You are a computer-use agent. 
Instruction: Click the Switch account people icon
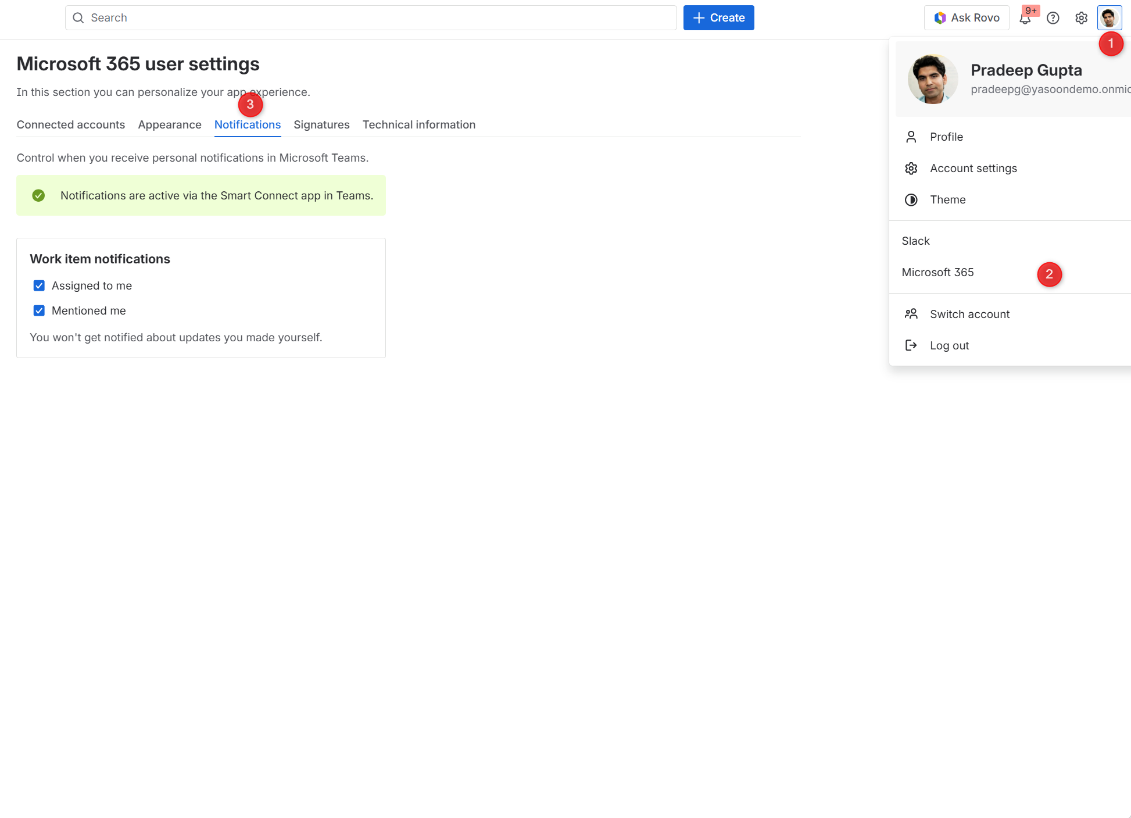(x=911, y=314)
